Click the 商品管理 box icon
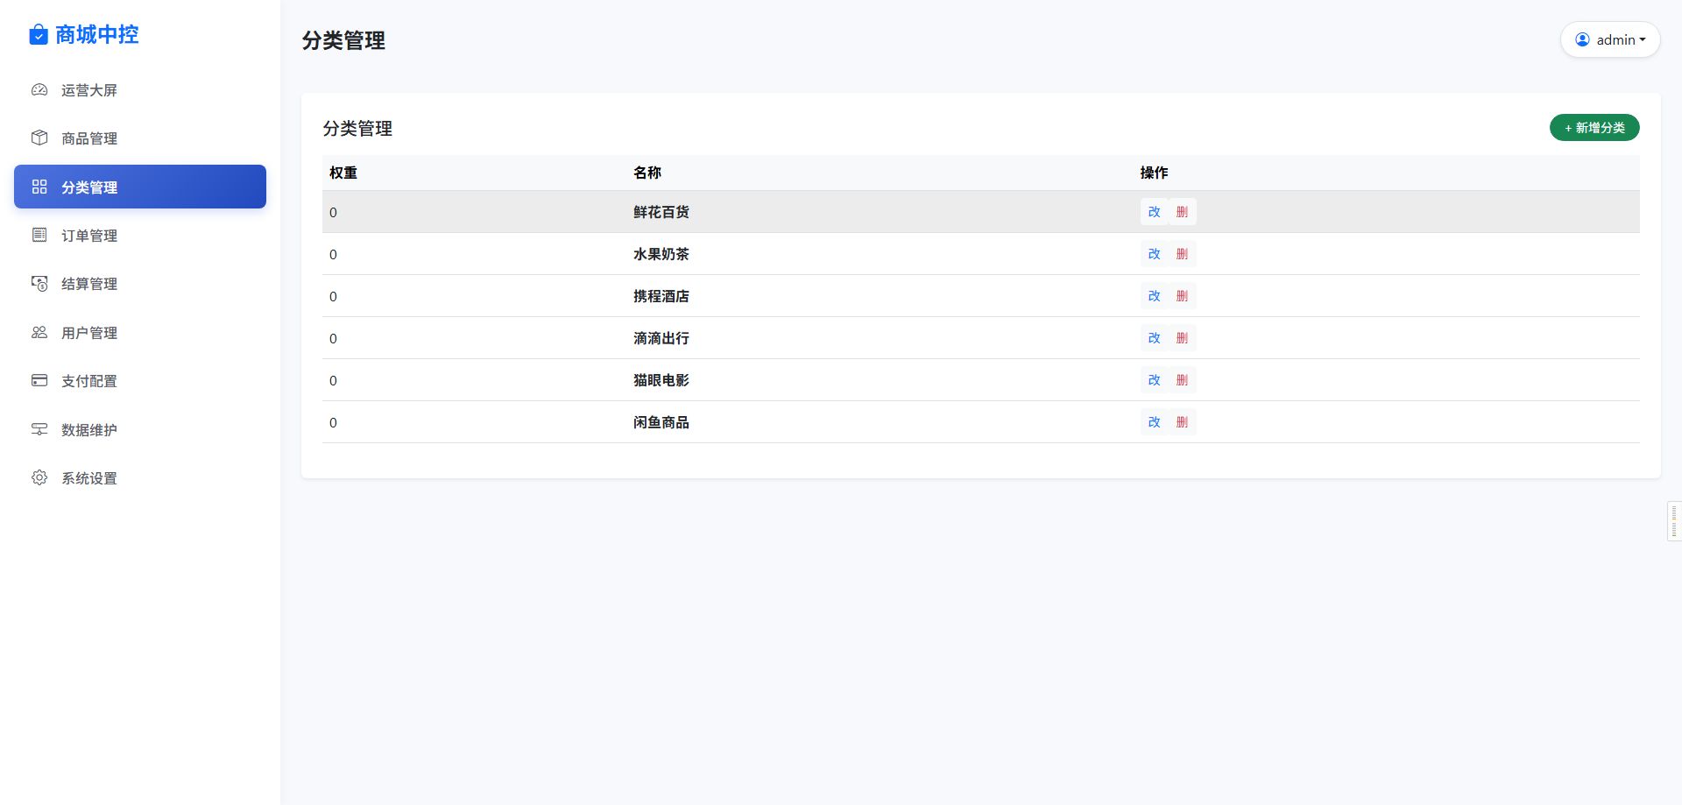Viewport: 1682px width, 805px height. [39, 138]
